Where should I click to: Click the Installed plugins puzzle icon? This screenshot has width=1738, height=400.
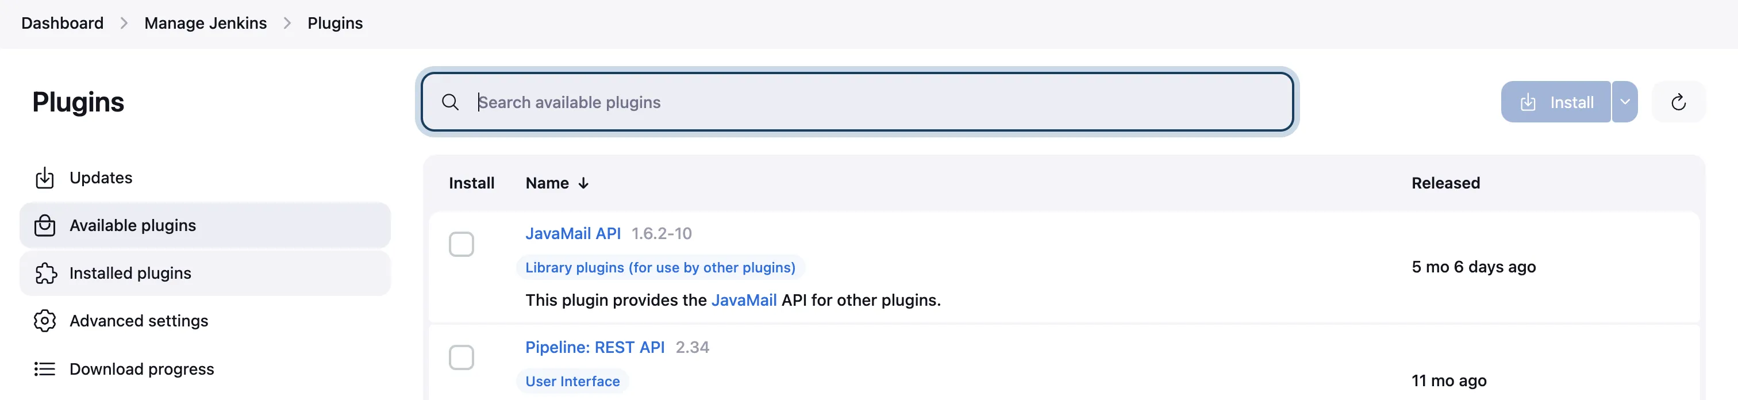(44, 273)
